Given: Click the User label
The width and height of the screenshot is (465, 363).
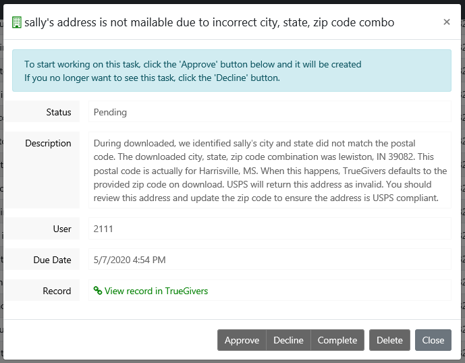Looking at the screenshot, I should coord(62,229).
